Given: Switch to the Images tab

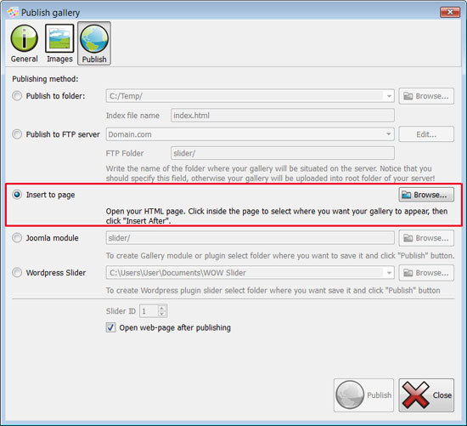Looking at the screenshot, I should pos(59,44).
